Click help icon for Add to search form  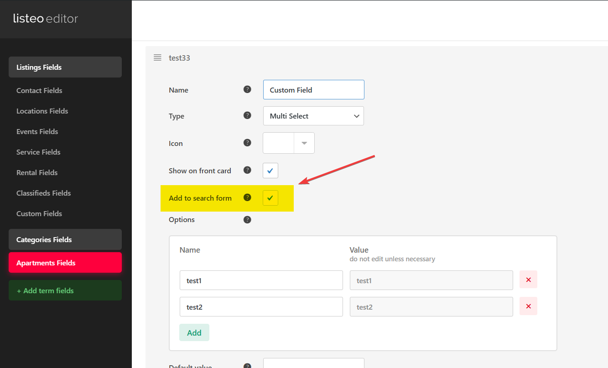coord(247,197)
